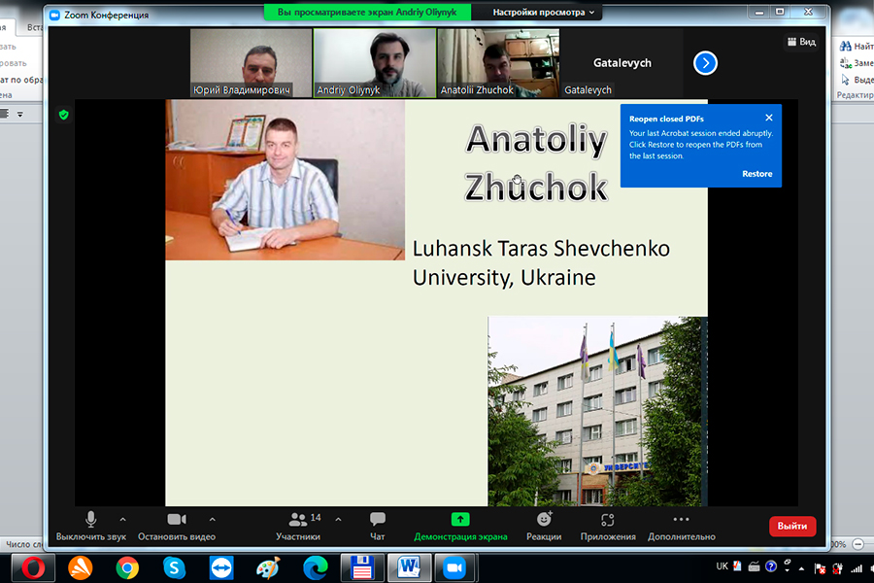Open Реакции reactions menu

coord(544,526)
